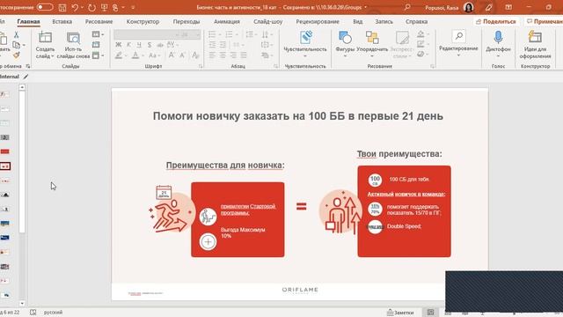Image resolution: width=563 pixels, height=317 pixels.
Task: Toggle bulleted list
Action: coord(212,34)
